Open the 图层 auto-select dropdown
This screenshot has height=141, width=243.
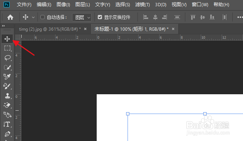pyautogui.click(x=82, y=17)
